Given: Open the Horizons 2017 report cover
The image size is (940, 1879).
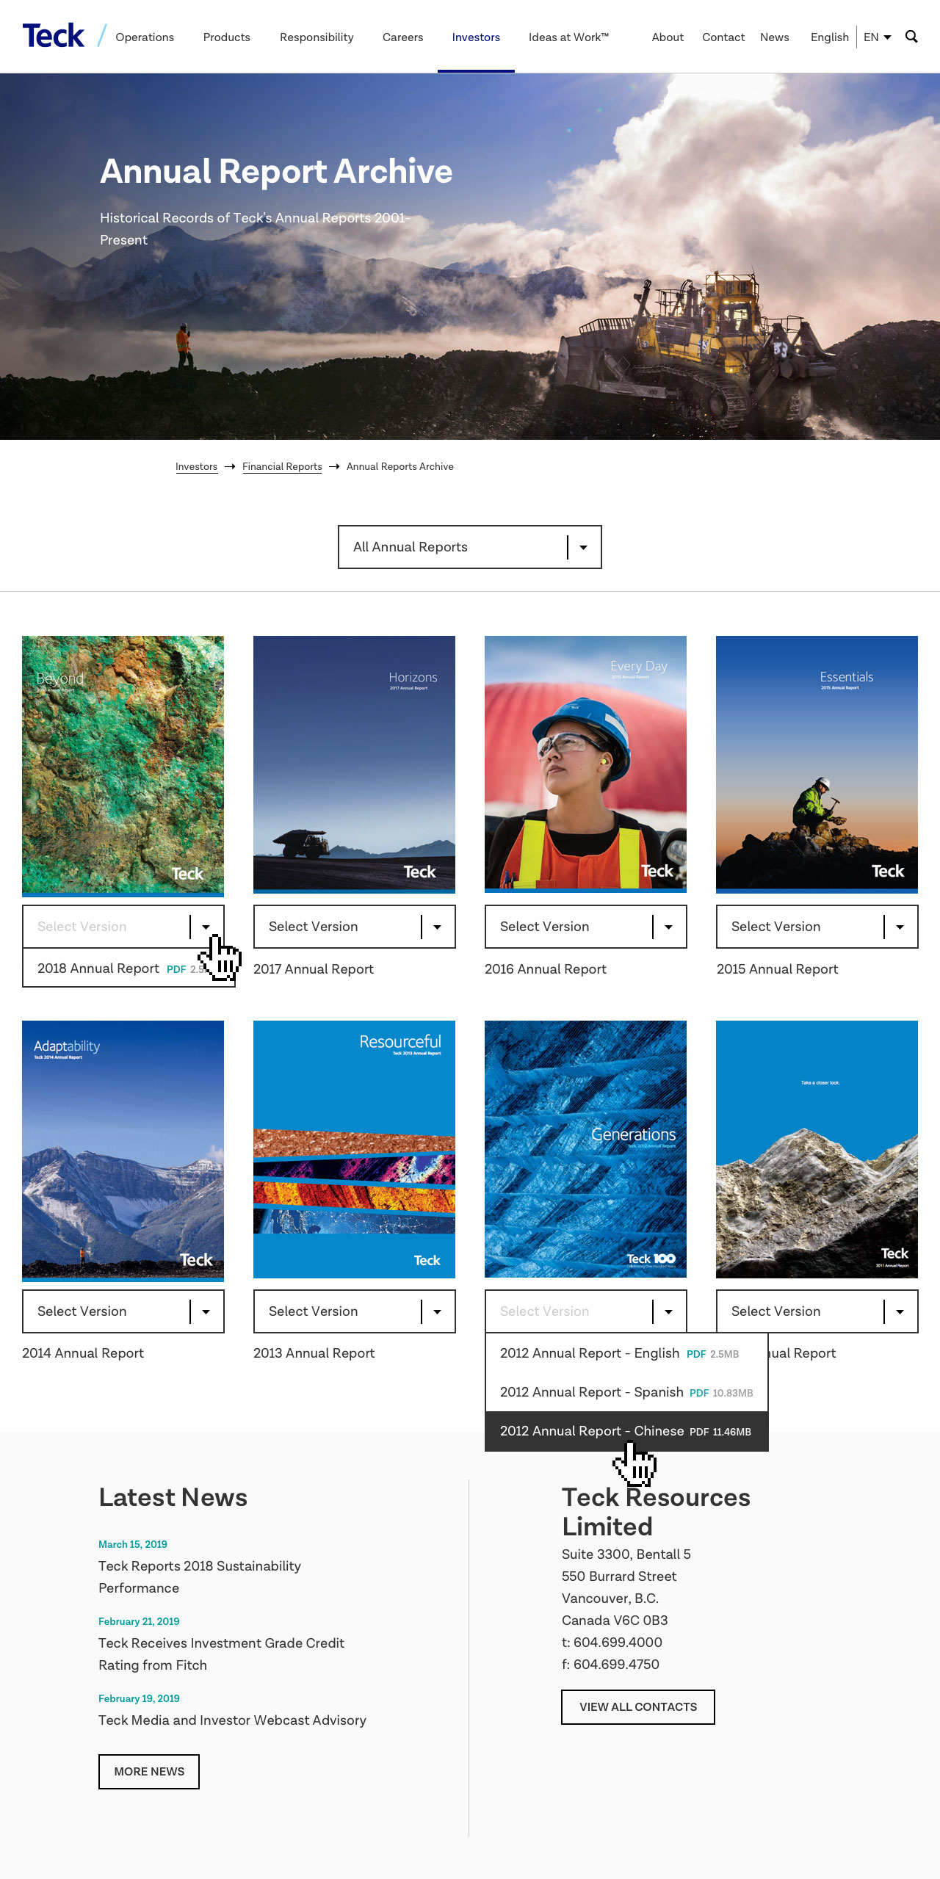Looking at the screenshot, I should point(354,764).
